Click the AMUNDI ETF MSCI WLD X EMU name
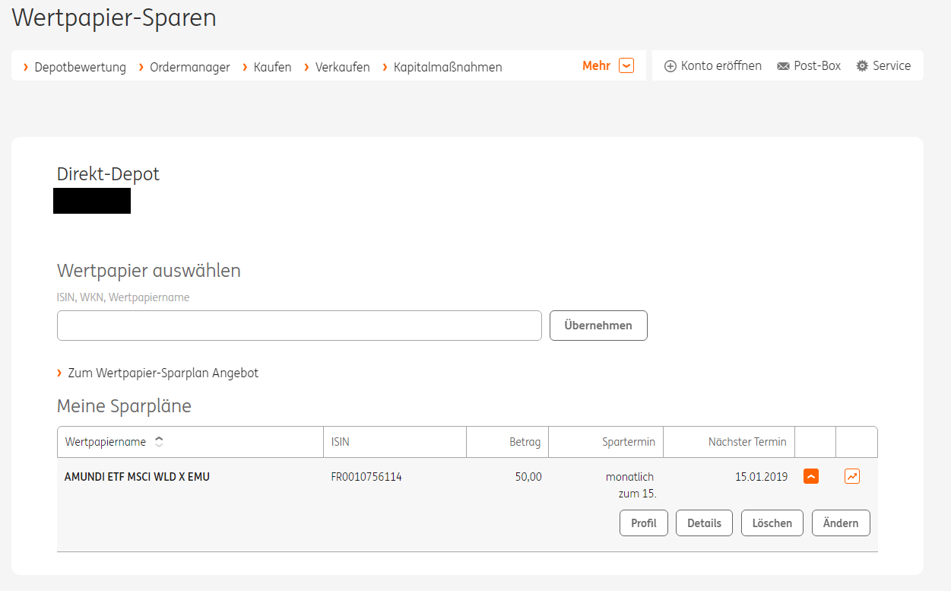The height and width of the screenshot is (591, 951). (x=137, y=478)
